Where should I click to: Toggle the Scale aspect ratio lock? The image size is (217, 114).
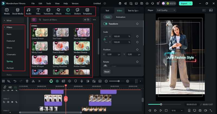[x=104, y=39]
